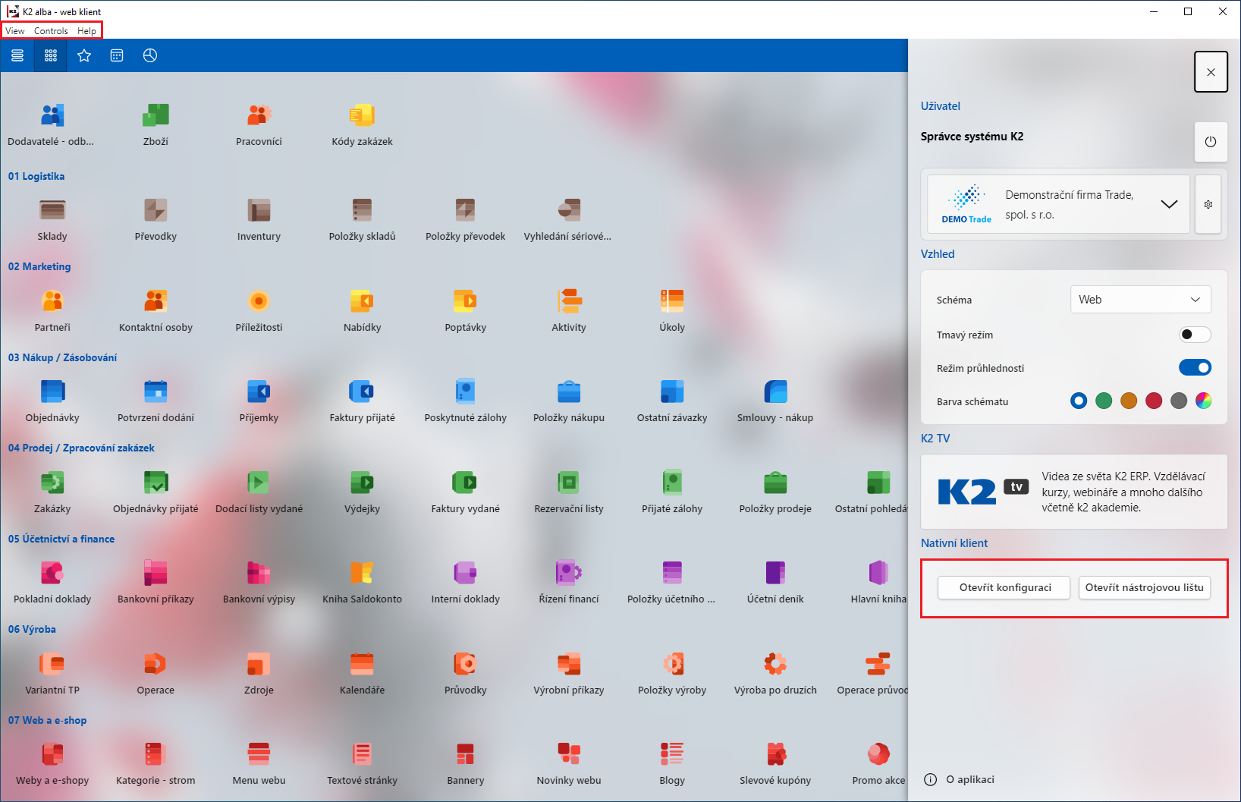Open the K2 TV video card
The width and height of the screenshot is (1241, 802).
coord(1074,492)
